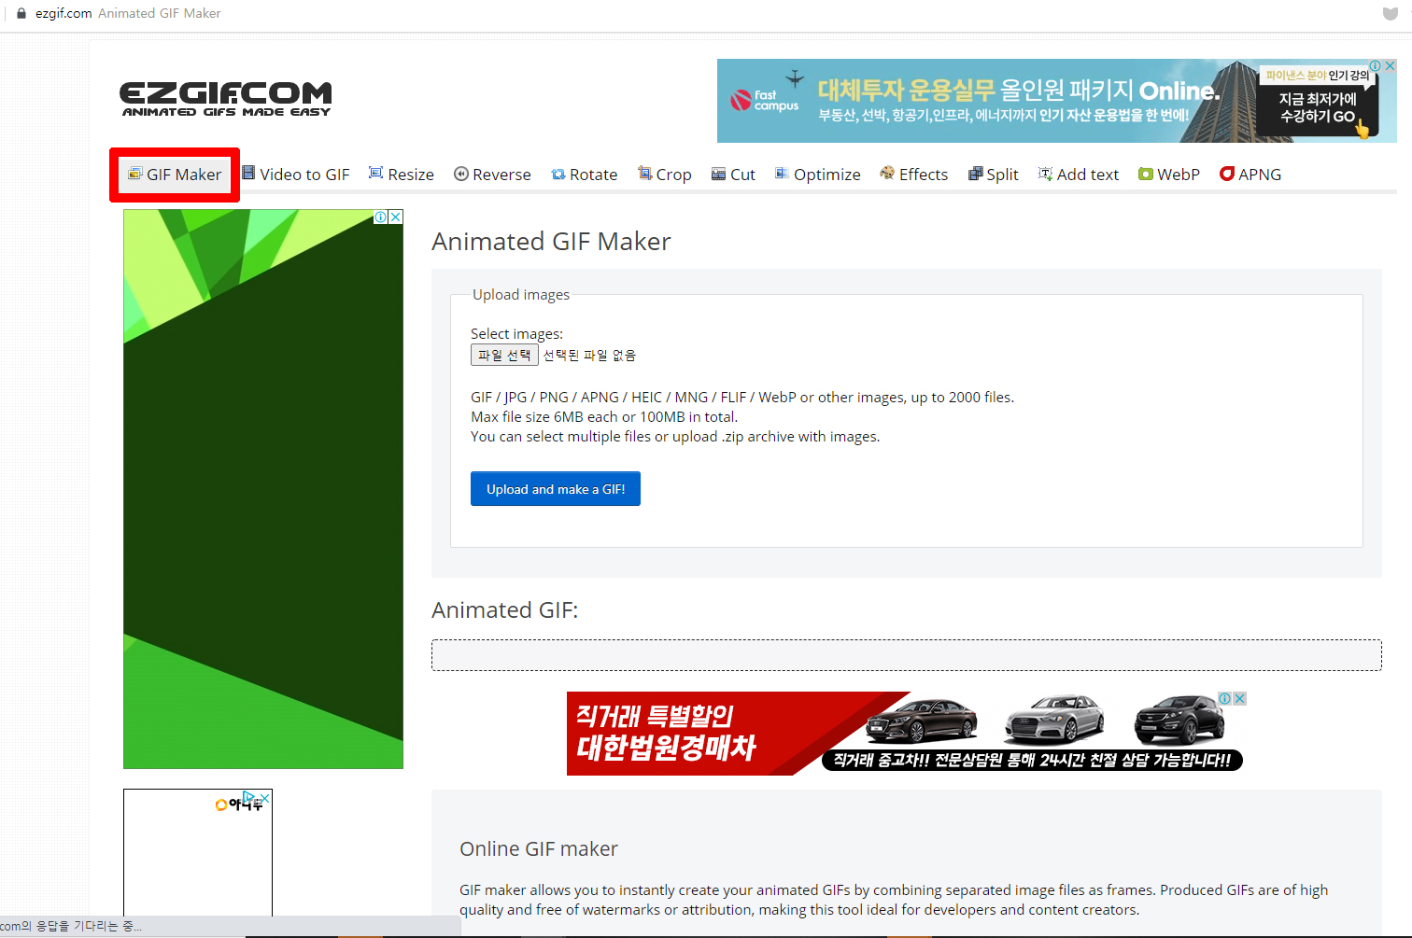Screen dimensions: 1412x938
Task: Click the GIF Maker picture icon
Action: pyautogui.click(x=135, y=174)
